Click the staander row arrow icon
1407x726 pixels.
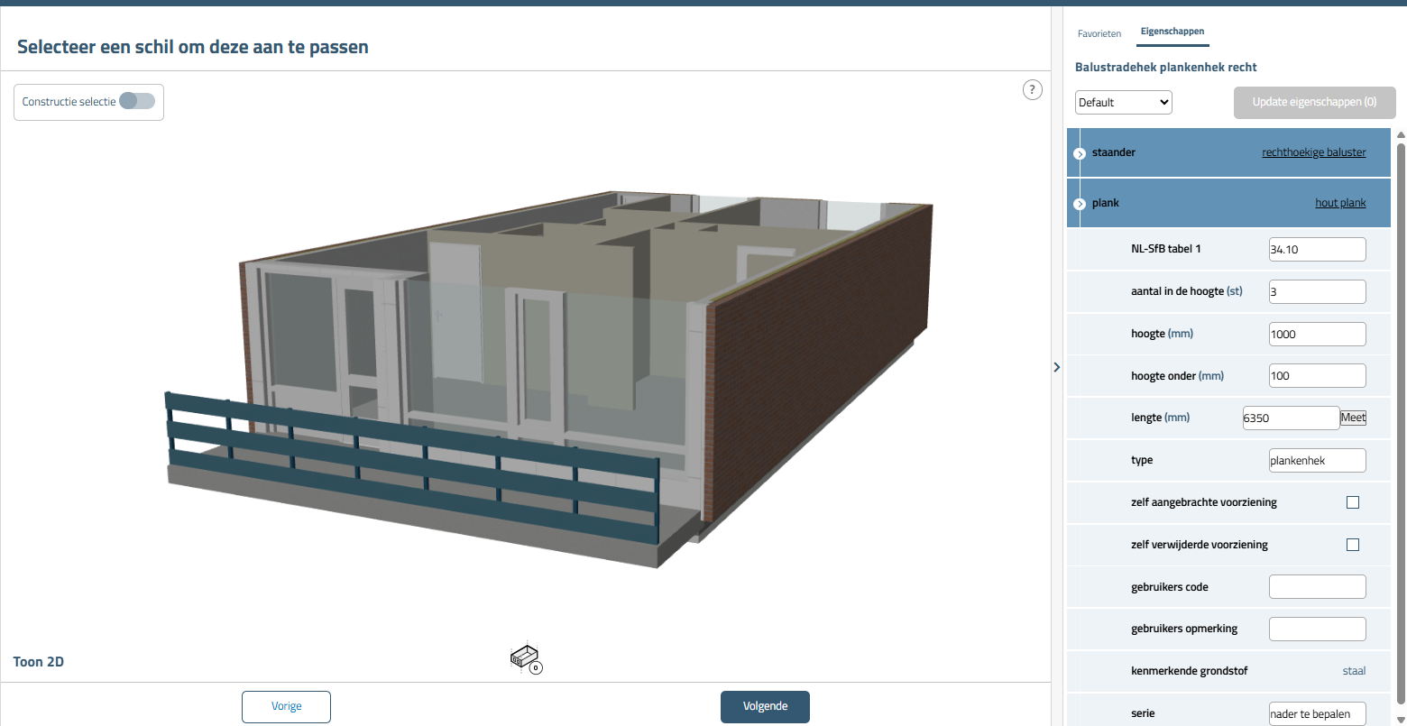[x=1080, y=154]
